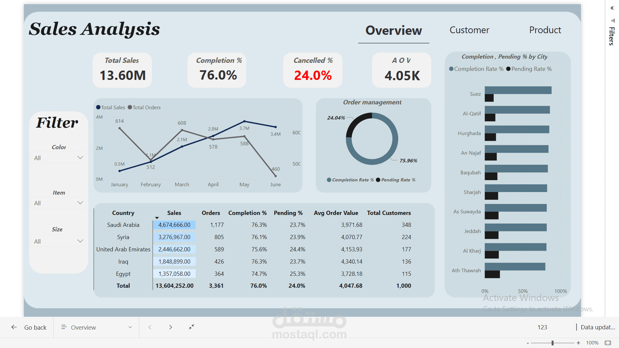The height and width of the screenshot is (348, 619).
Task: Click the May 3.7M sales data point
Action: click(x=244, y=121)
